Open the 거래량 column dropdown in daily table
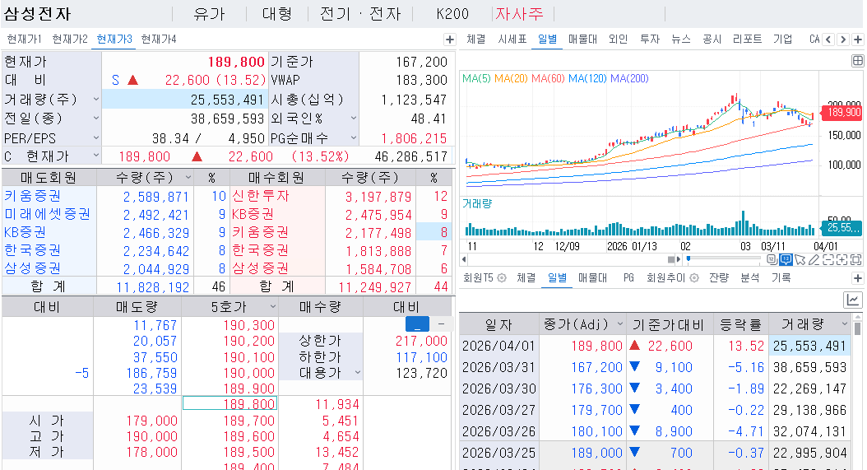Image resolution: width=867 pixels, height=470 pixels. [844, 323]
